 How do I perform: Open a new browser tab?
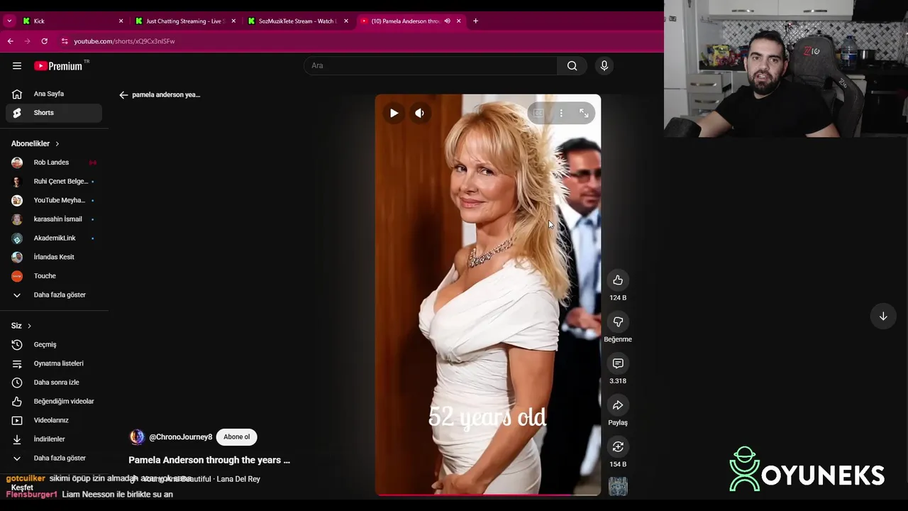tap(475, 21)
